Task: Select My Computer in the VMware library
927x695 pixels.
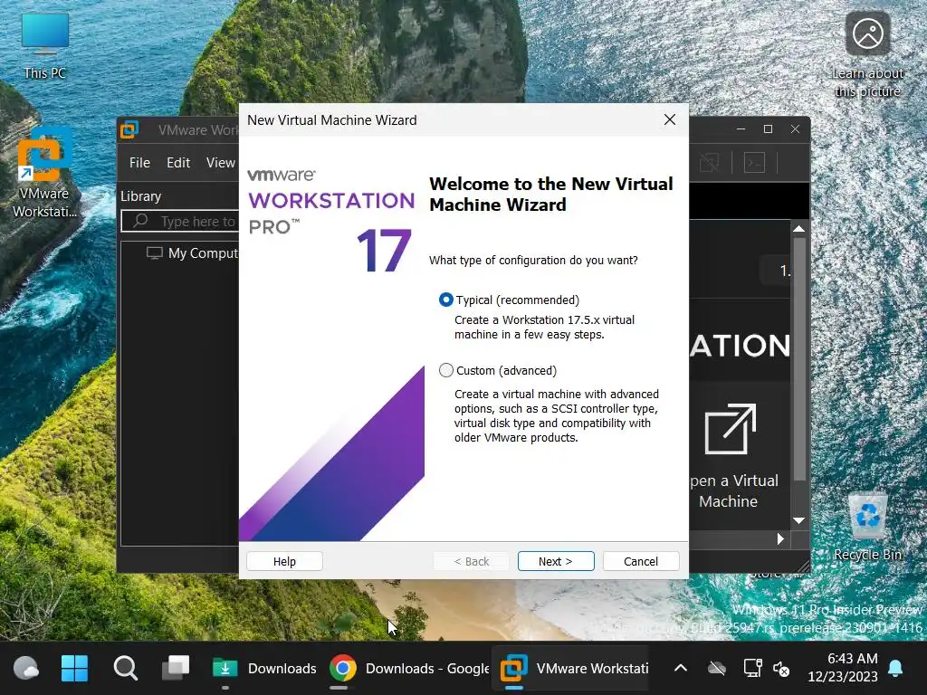Action: click(192, 253)
